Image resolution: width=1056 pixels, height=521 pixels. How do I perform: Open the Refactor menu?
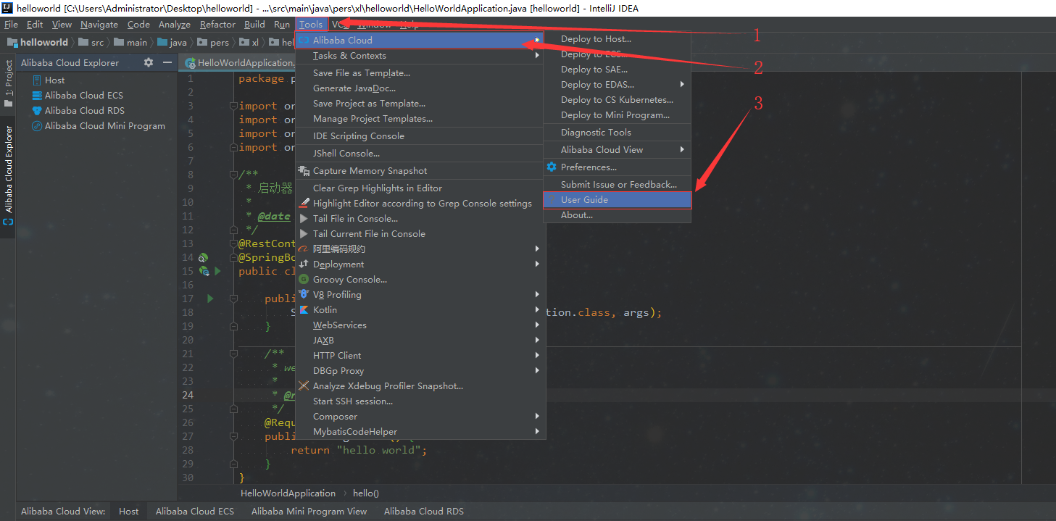pyautogui.click(x=217, y=24)
